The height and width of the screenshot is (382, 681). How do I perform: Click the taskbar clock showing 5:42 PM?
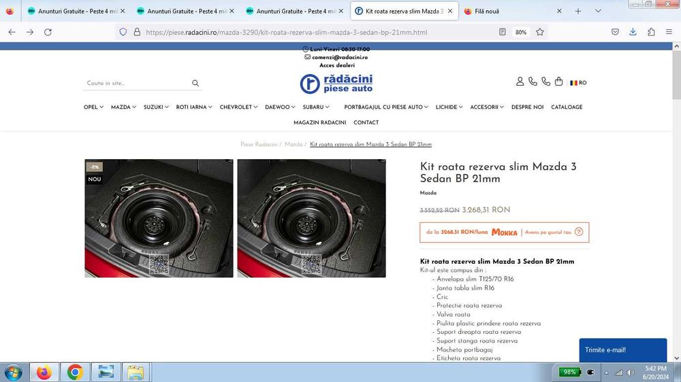point(656,372)
